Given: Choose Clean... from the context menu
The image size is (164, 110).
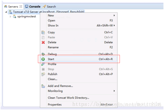Looking at the screenshot, I should point(79,79).
